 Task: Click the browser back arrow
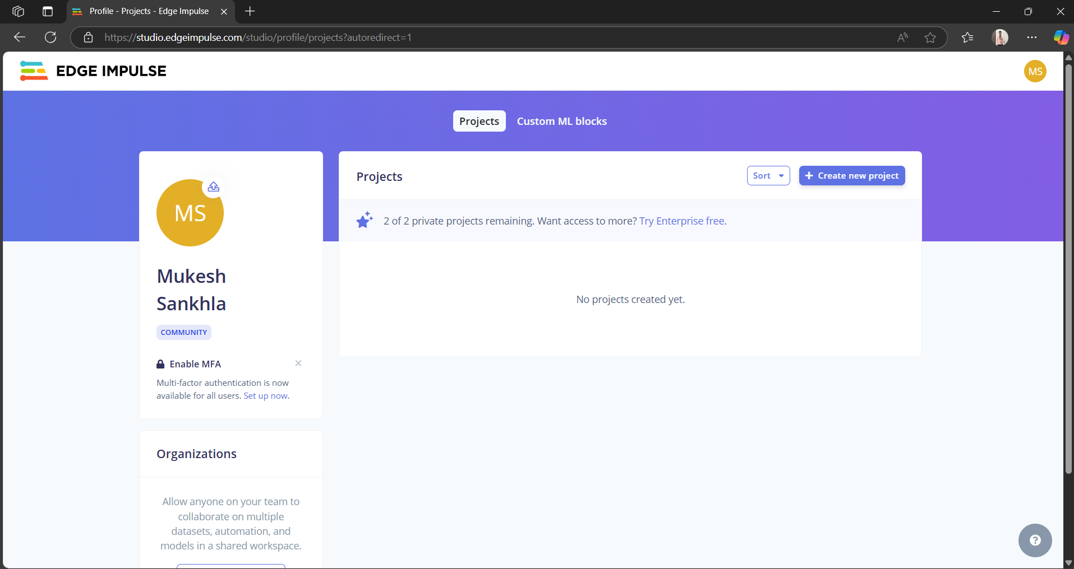coord(20,38)
